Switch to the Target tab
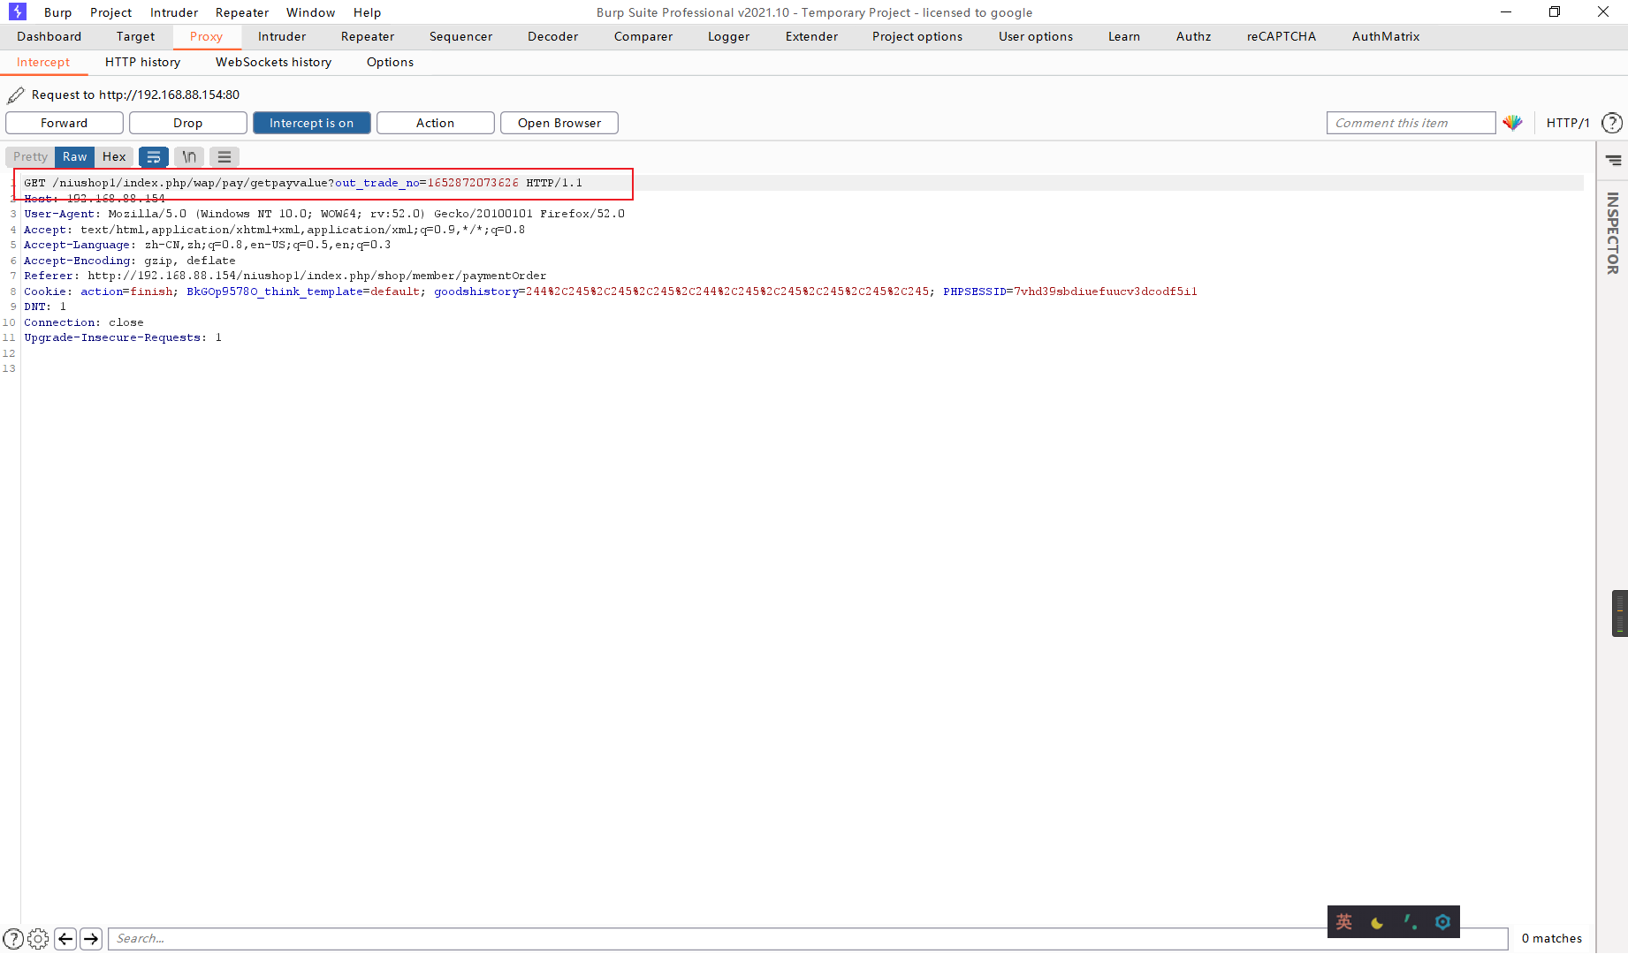The width and height of the screenshot is (1628, 954). pyautogui.click(x=135, y=36)
